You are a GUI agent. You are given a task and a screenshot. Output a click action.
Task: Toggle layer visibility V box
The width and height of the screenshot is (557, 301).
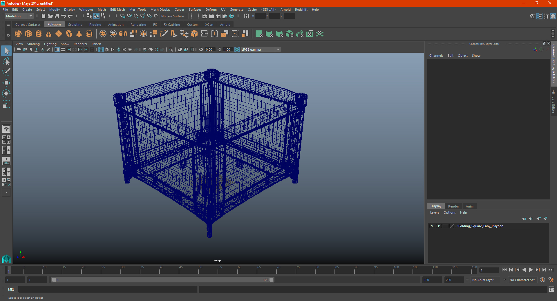pos(432,226)
